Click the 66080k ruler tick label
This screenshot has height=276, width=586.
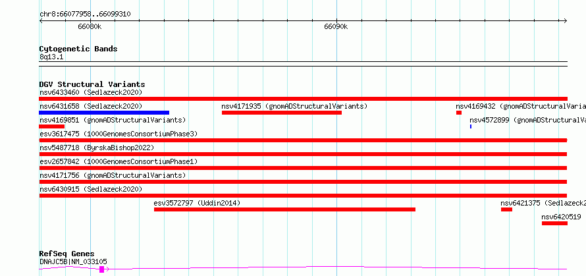(90, 27)
